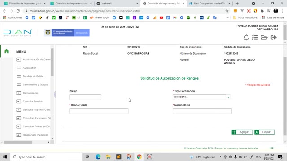This screenshot has height=161, width=287.
Task: Select Consulta Asuntos in the menu
Action: [x=29, y=102]
